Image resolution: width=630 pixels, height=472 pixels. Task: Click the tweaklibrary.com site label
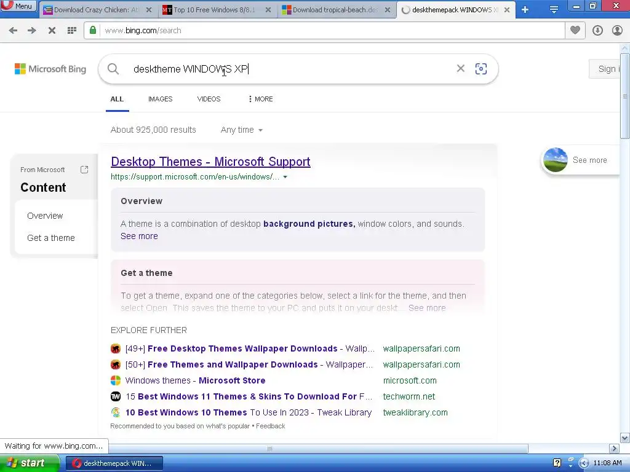click(x=415, y=412)
